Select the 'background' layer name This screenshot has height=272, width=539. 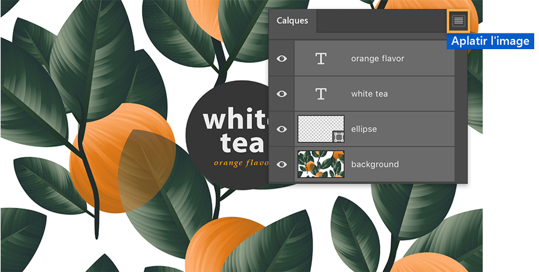(375, 164)
